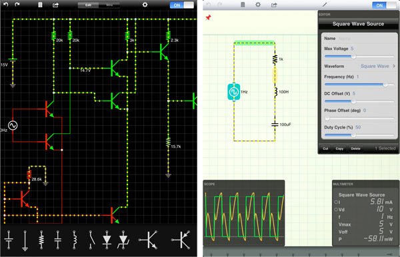Click the red pin icon

tap(209, 17)
